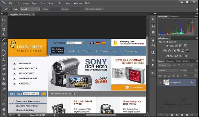Viewport: 199px width, 117px height.
Task: Select the Rectangular Marquee tool
Action: 4,25
